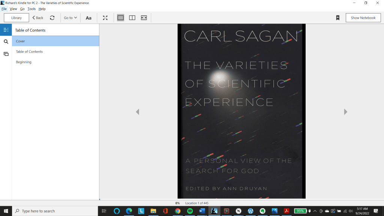The width and height of the screenshot is (384, 216).
Task: Click the reading progress location bar
Action: [x=241, y=199]
